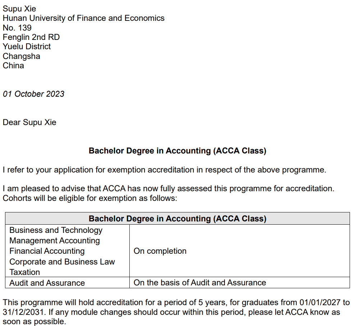Click the 'Taxation' table entry
This screenshot has width=355, height=326.
tap(25, 272)
